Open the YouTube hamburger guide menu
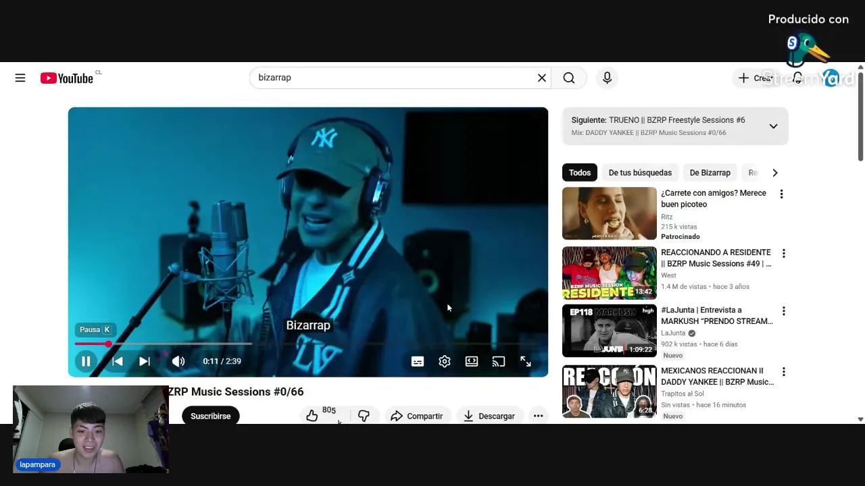This screenshot has height=486, width=865. click(20, 78)
